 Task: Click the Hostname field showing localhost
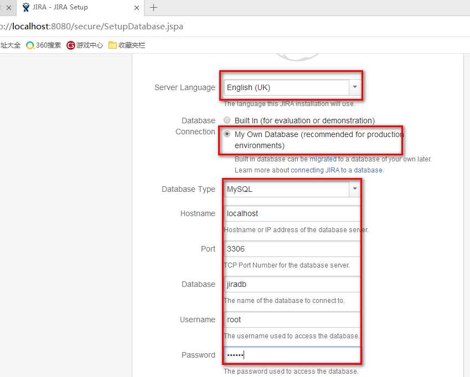coord(292,213)
